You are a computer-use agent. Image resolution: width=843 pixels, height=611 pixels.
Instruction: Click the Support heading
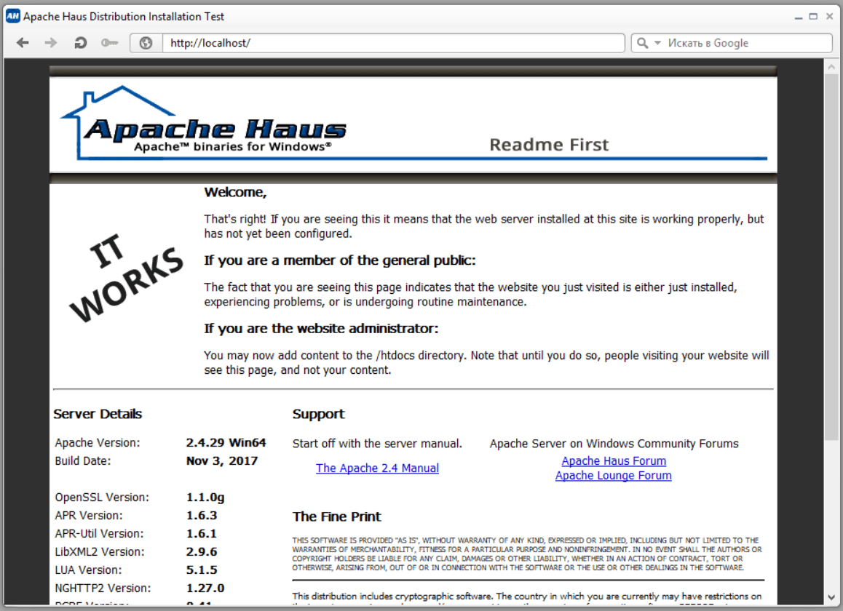pyautogui.click(x=318, y=414)
